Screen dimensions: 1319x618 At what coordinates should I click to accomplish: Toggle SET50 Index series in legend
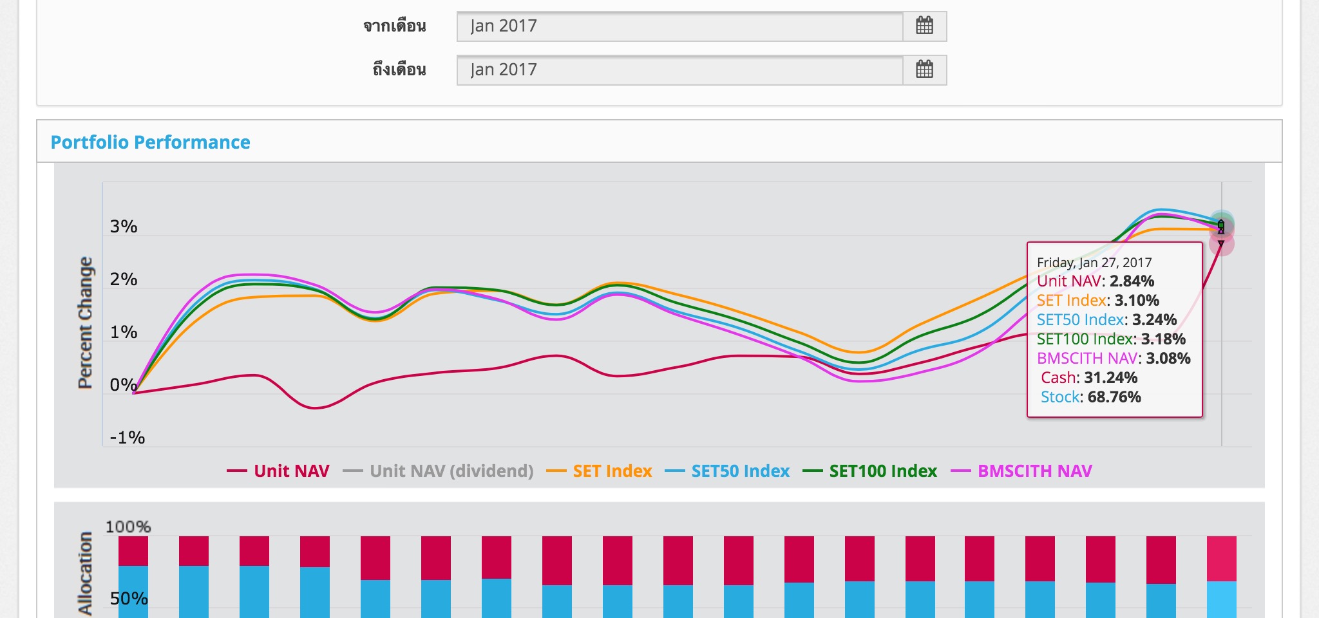(x=727, y=471)
